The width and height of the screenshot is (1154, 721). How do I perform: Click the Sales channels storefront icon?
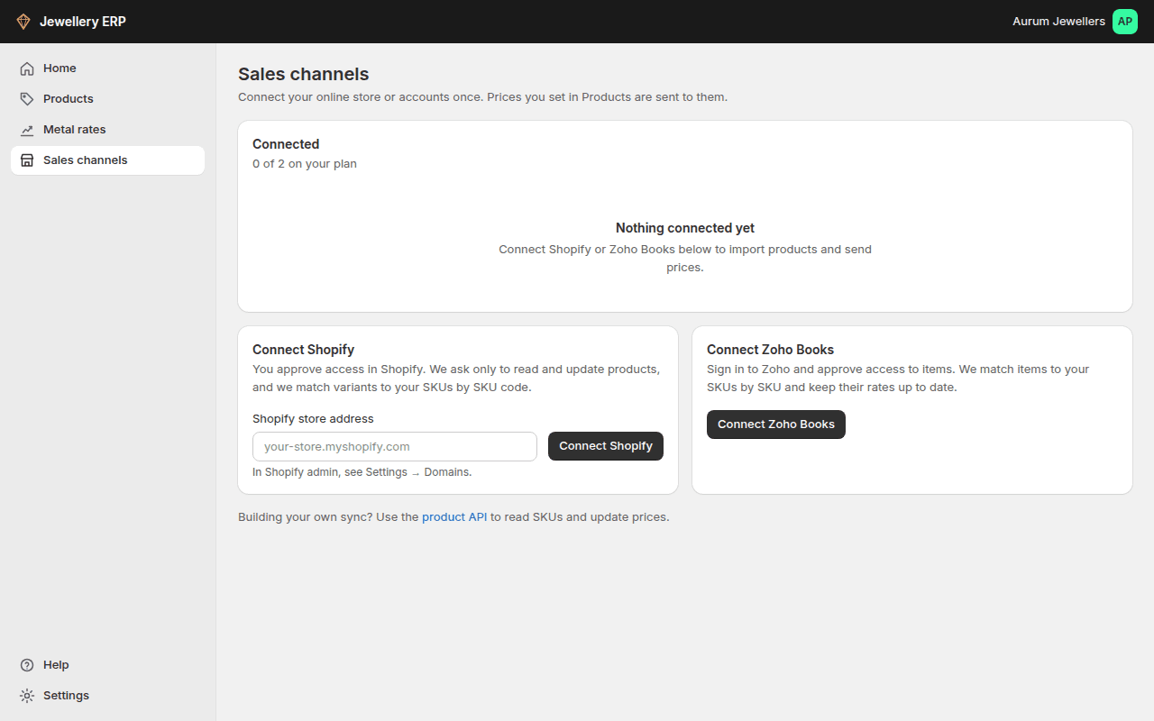pyautogui.click(x=27, y=160)
